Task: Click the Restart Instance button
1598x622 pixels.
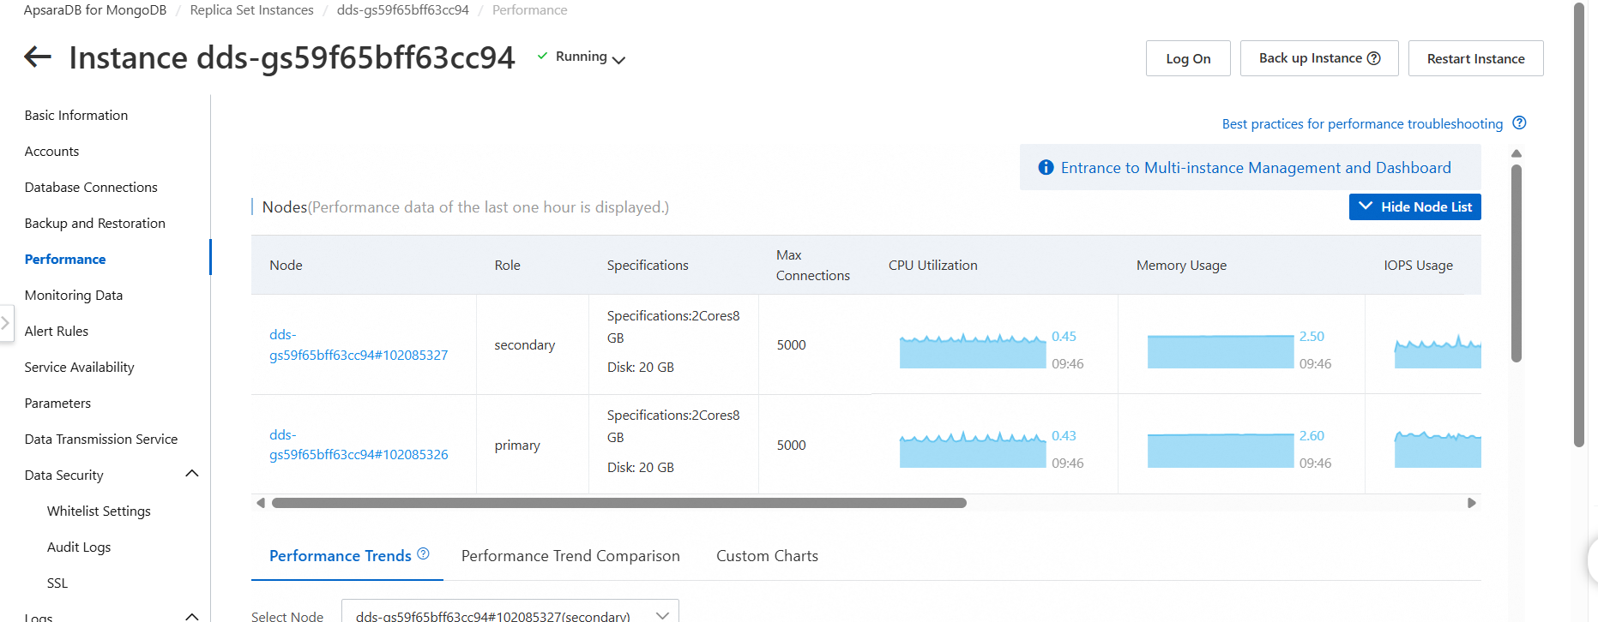Action: 1475,58
